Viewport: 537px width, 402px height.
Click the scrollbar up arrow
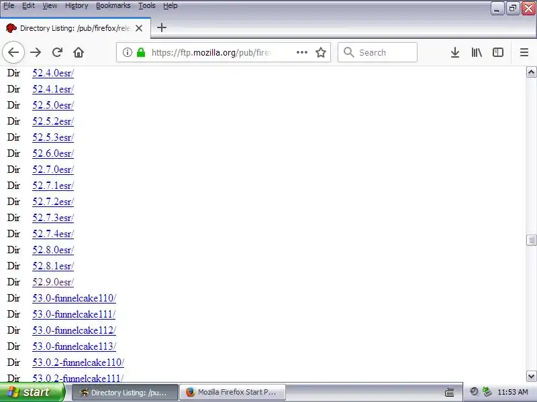(531, 72)
